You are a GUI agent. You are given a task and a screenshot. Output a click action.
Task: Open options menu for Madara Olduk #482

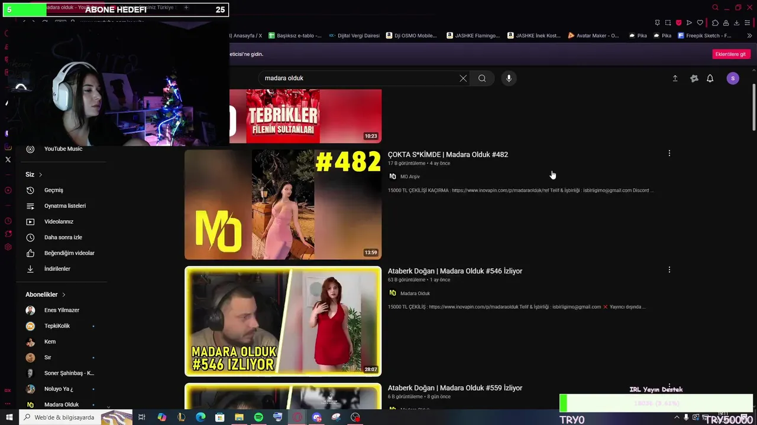coord(669,153)
